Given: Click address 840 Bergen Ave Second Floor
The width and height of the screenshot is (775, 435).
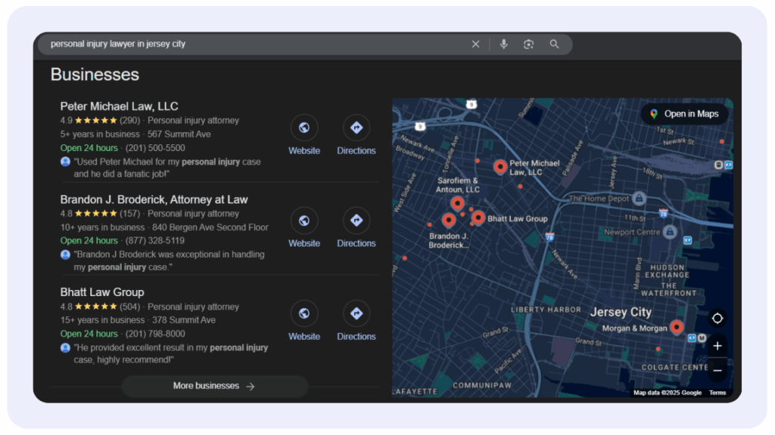Looking at the screenshot, I should point(210,227).
